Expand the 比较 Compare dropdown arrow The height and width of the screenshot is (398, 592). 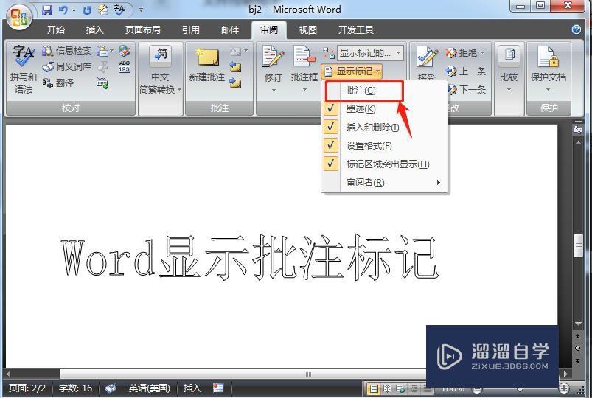509,90
